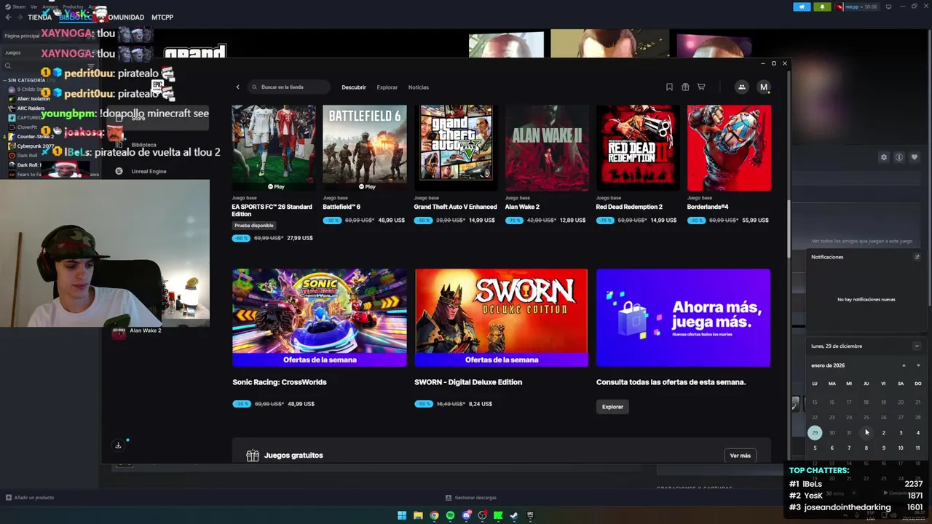Open the Epic profile avatar M
Image resolution: width=932 pixels, height=524 pixels.
pos(764,87)
